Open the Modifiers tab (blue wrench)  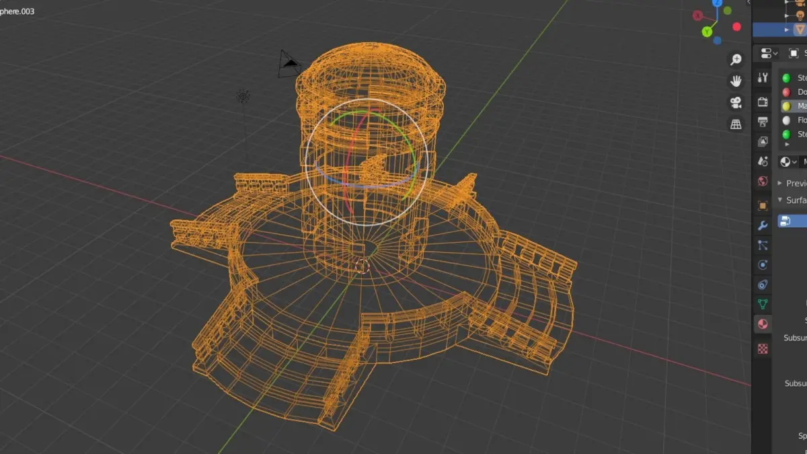coord(763,225)
